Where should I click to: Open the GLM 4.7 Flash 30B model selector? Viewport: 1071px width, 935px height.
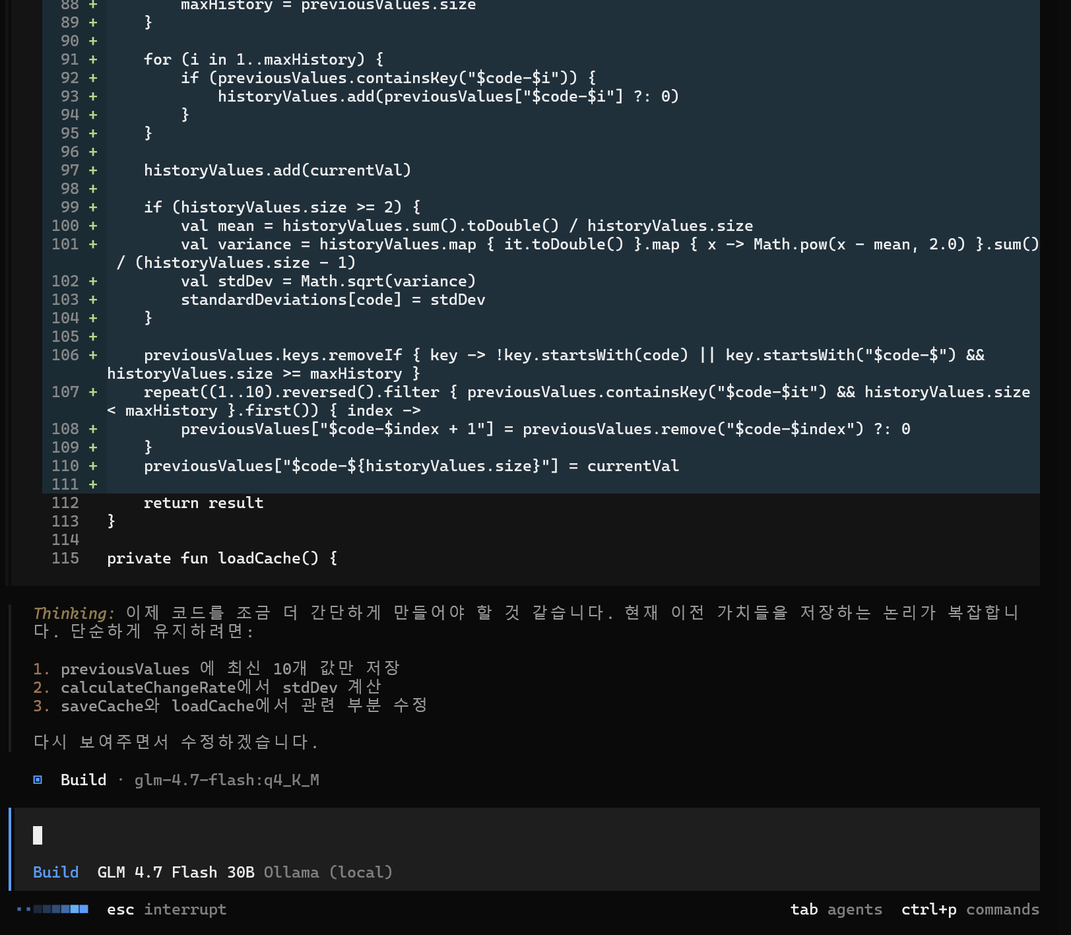coord(176,872)
